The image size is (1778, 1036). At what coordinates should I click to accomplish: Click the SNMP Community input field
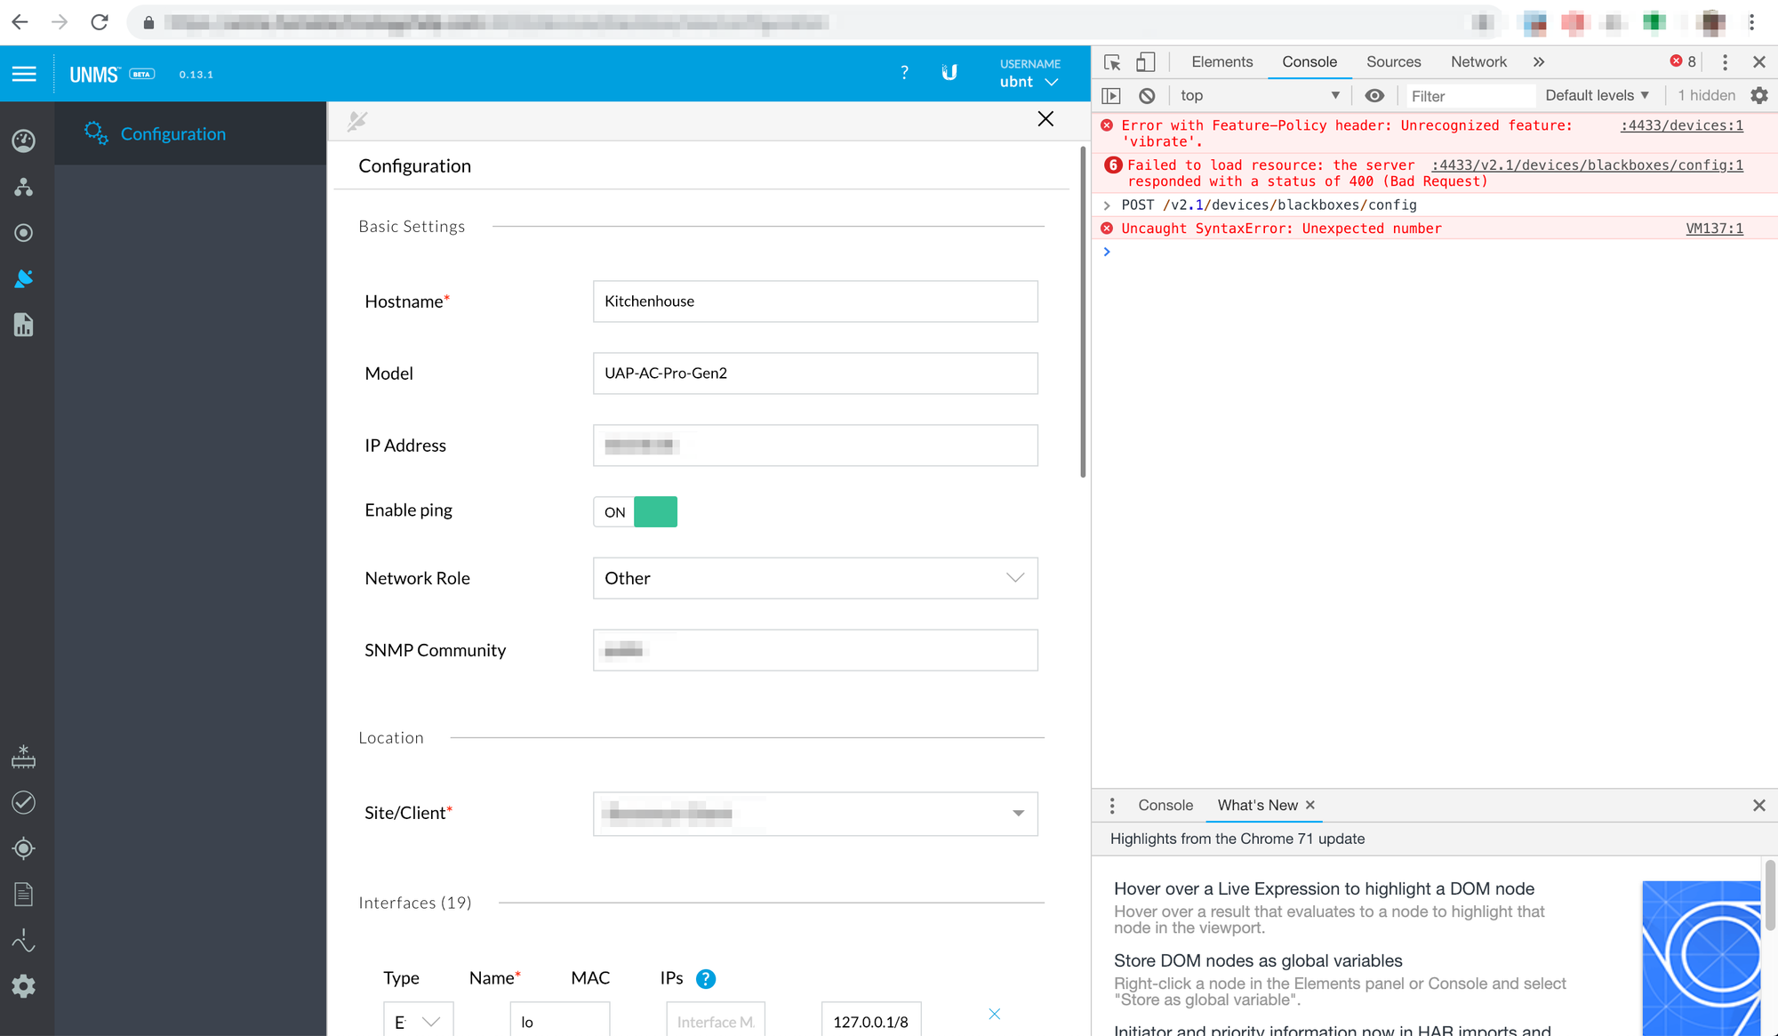tap(815, 651)
